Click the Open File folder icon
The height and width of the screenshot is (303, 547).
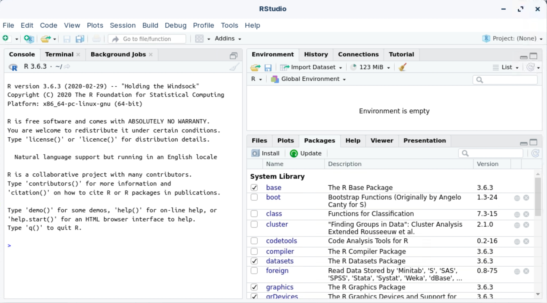pos(46,39)
